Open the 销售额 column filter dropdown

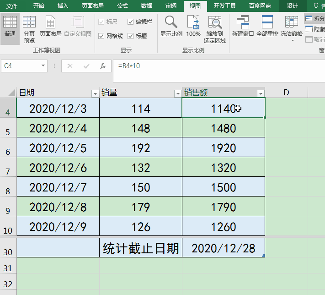tap(261, 94)
